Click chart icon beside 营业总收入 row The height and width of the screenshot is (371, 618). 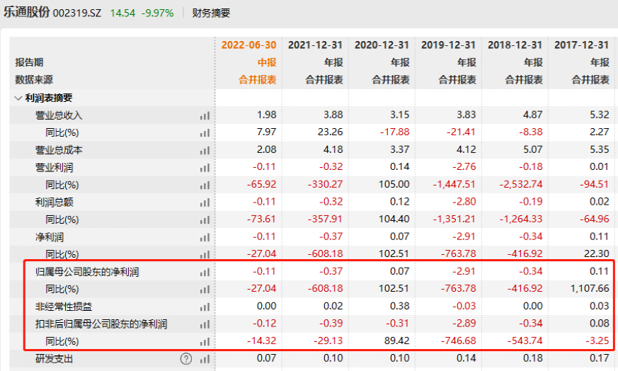tap(205, 115)
